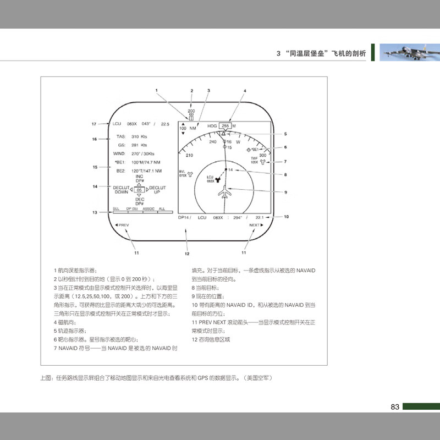Click the DECLUT UP right arrow
This screenshot has width=440, height=440.
coord(147,190)
